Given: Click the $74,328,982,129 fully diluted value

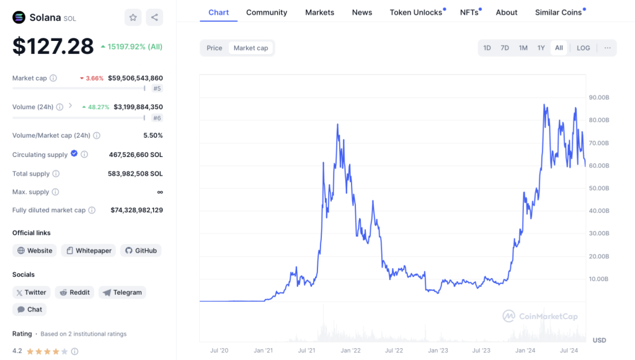Looking at the screenshot, I should tap(137, 210).
